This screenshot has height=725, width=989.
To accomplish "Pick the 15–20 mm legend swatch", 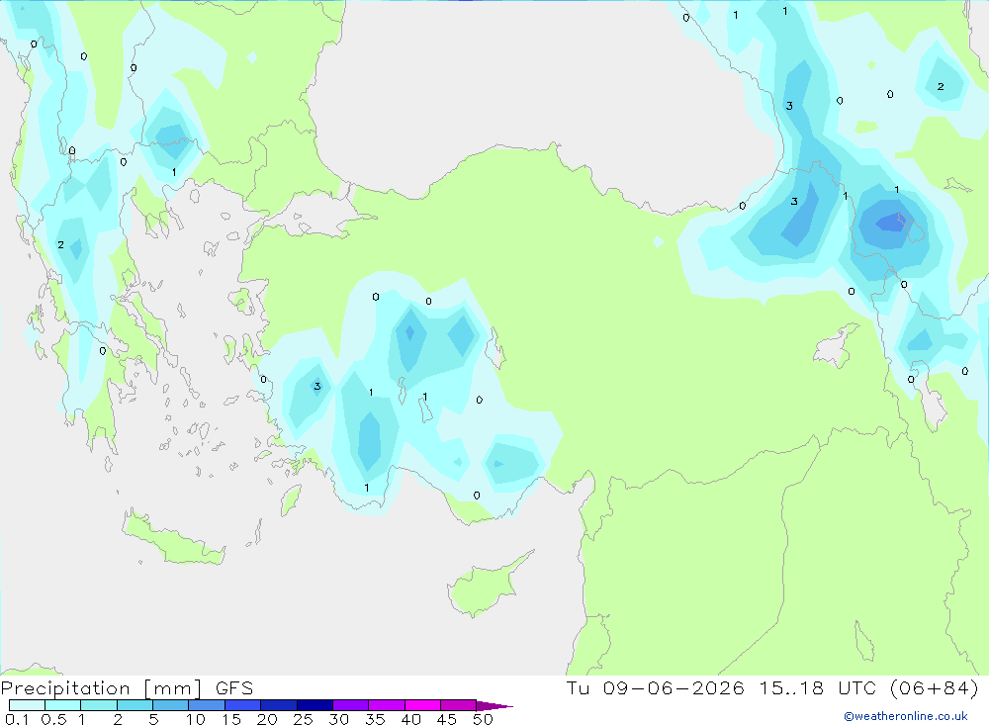I will tap(242, 705).
